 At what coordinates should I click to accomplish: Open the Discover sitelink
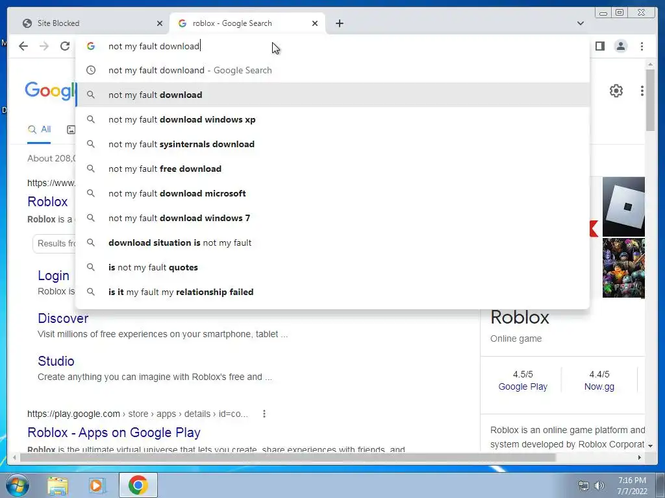pyautogui.click(x=63, y=318)
